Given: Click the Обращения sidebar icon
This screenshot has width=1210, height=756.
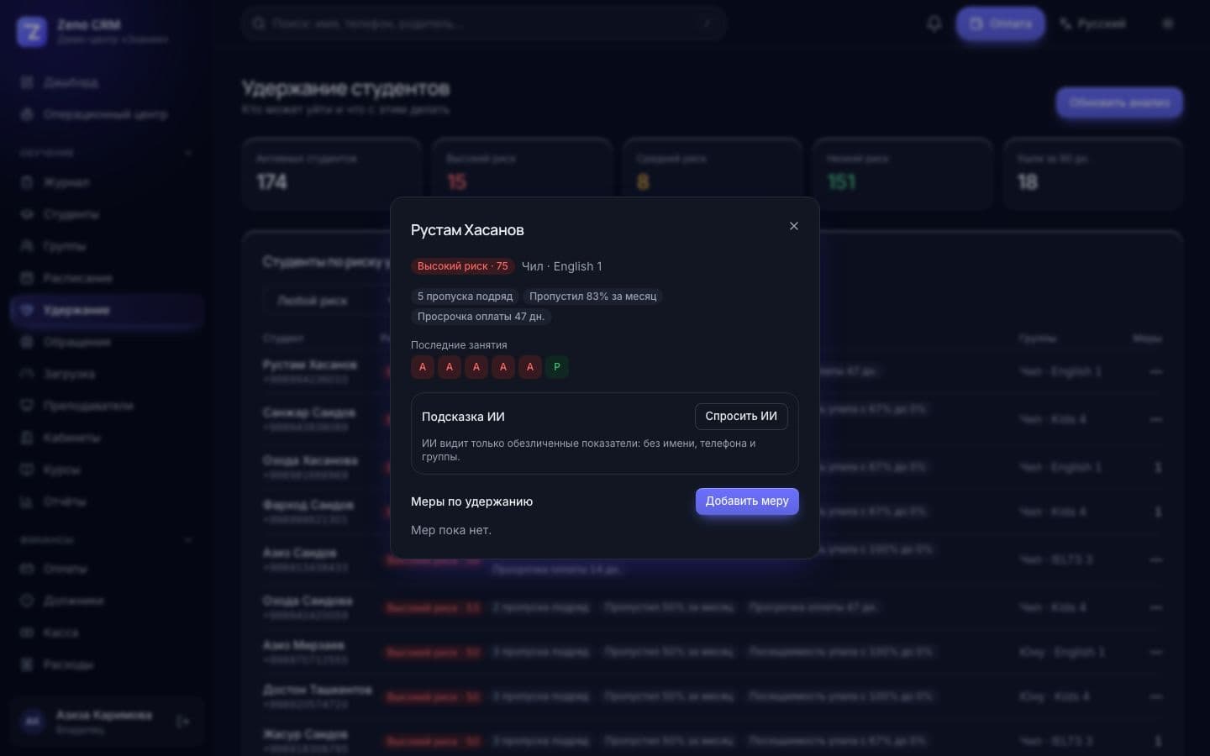Looking at the screenshot, I should (27, 342).
